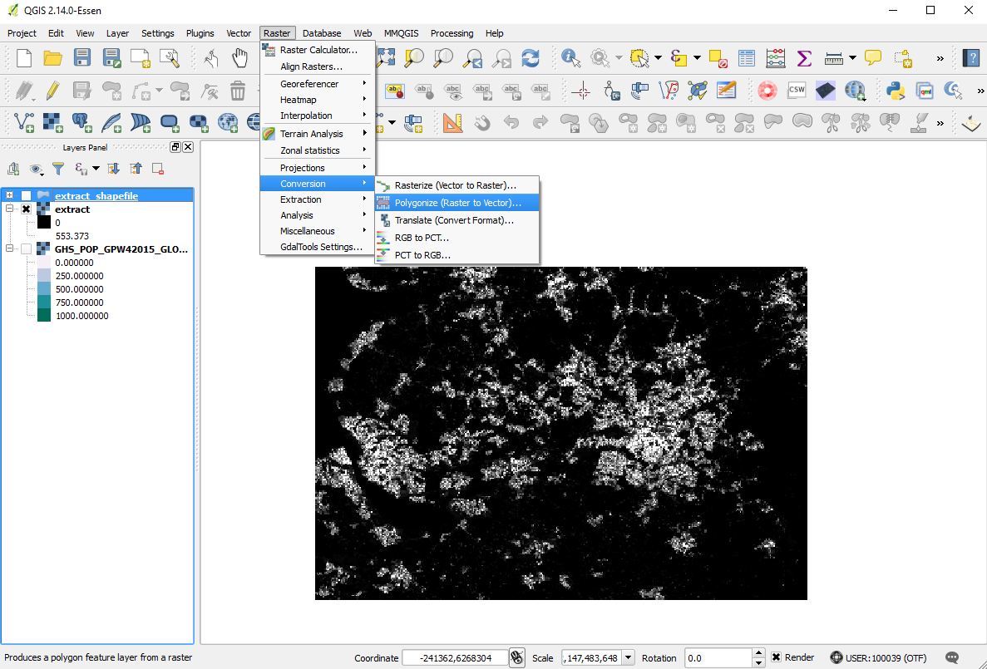Viewport: 987px width, 669px height.
Task: Select the Pan Map hand tool
Action: tap(239, 57)
